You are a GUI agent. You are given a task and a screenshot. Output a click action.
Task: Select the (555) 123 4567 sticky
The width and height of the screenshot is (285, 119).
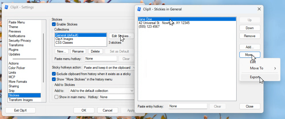click(187, 27)
